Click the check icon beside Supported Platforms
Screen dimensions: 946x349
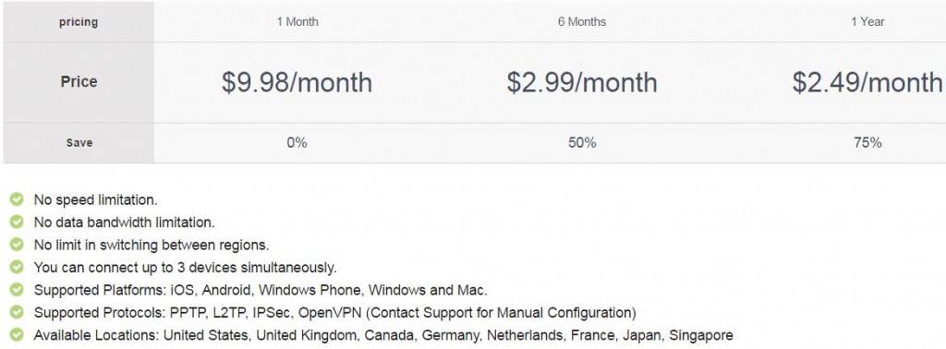click(x=17, y=290)
